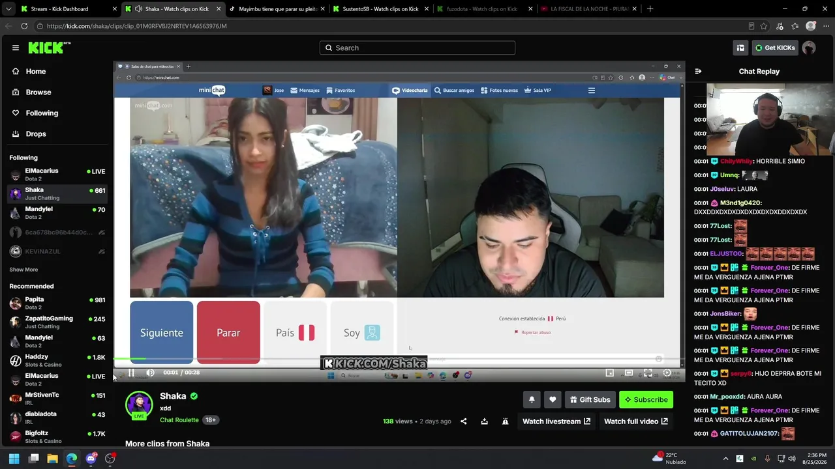
Task: Open the Bigfoltz recommended channel
Action: 57,436
